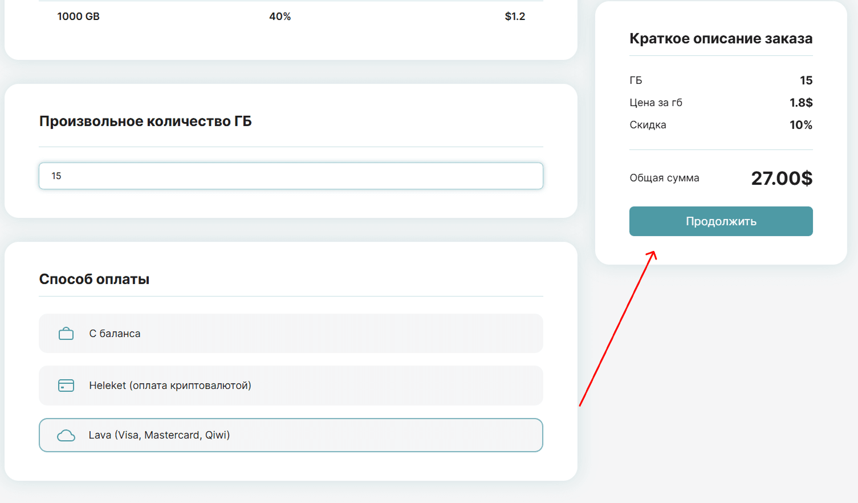Image resolution: width=858 pixels, height=503 pixels.
Task: Click the 40% discount cell
Action: pos(280,17)
